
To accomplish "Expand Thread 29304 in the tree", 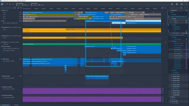I will (172, 95).
